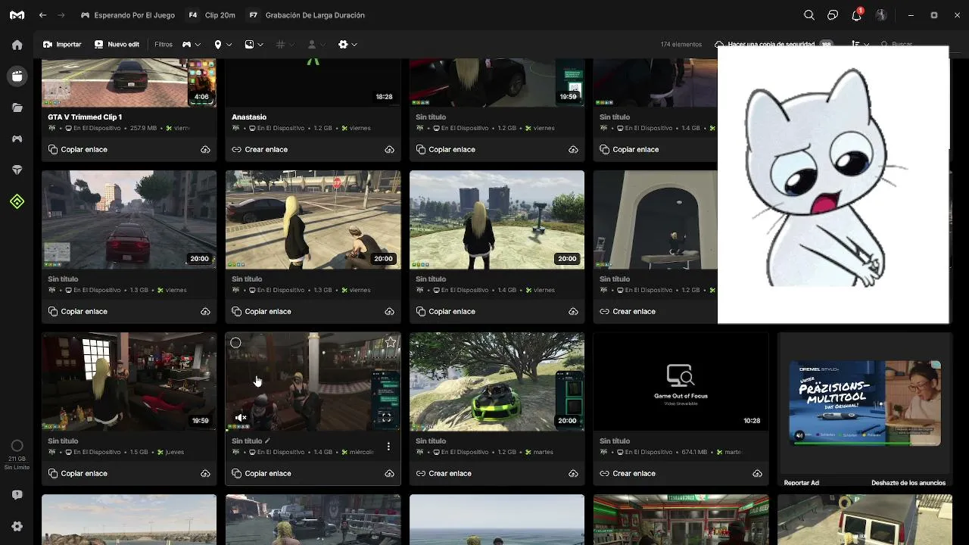Screen dimensions: 969x545
Task: Go back with the left arrow
Action: point(42,15)
